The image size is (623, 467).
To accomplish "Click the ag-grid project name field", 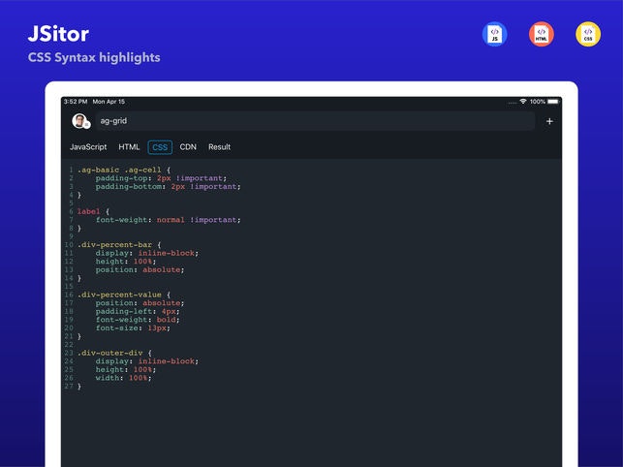I will pyautogui.click(x=315, y=121).
